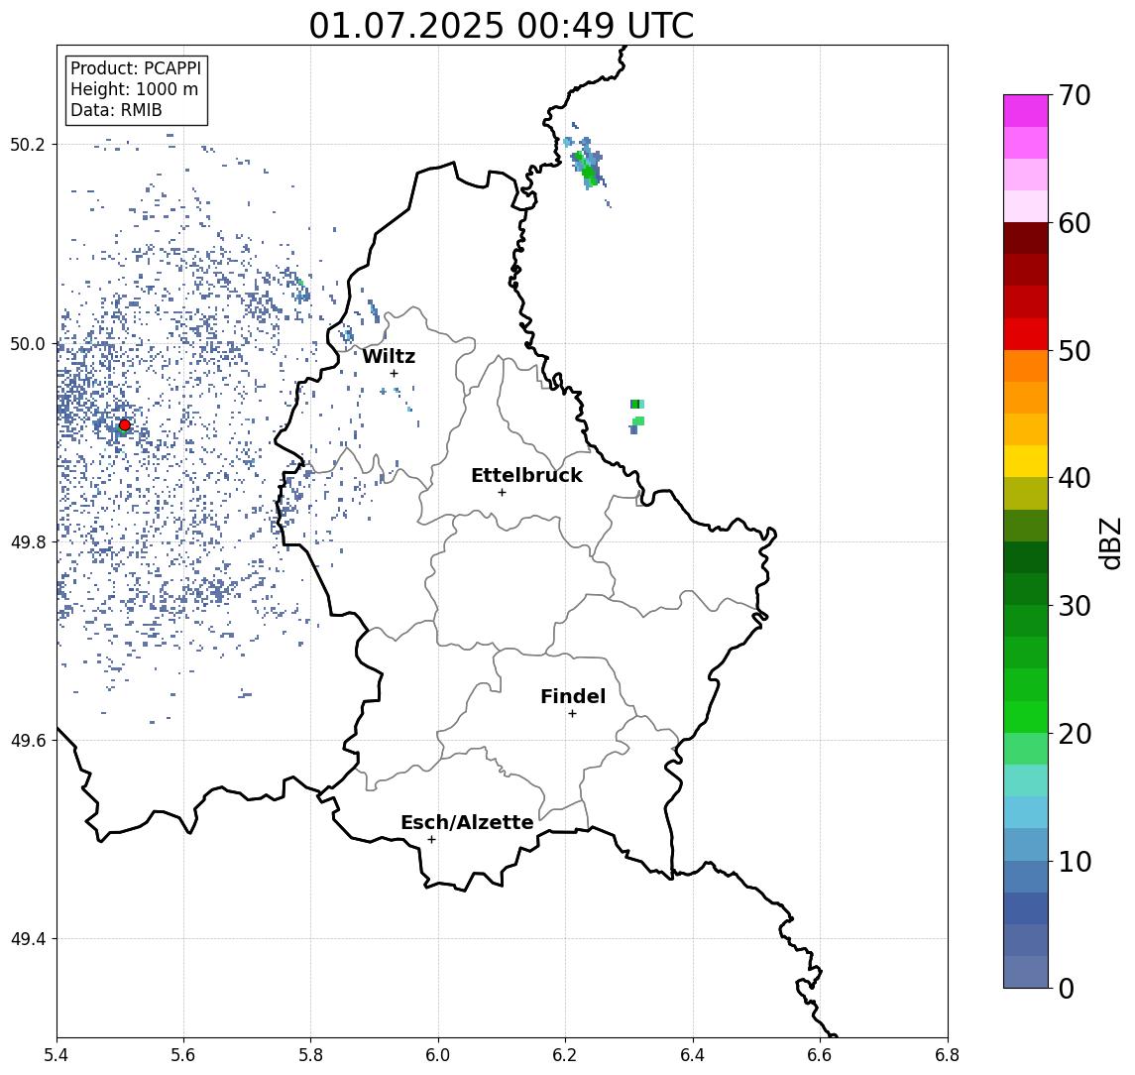Viewport: 1135px width, 1075px height.
Task: Click the Wiltz city label
Action: [x=389, y=356]
